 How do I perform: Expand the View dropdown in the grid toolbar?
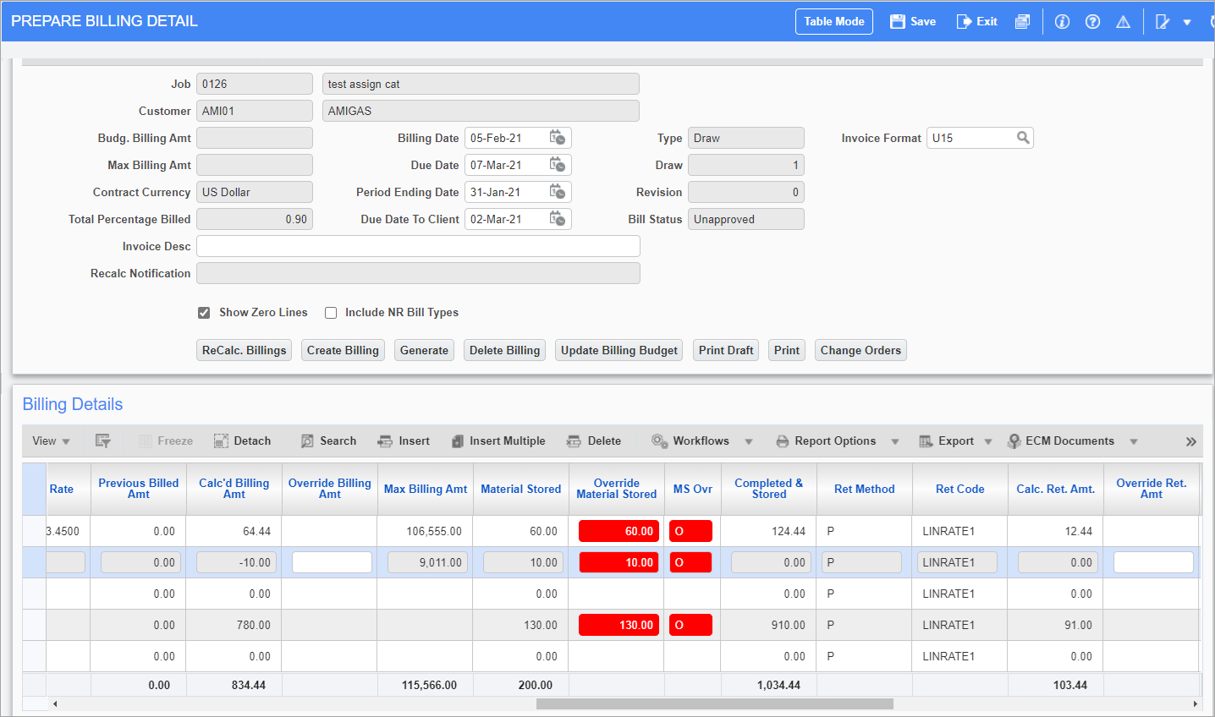click(x=51, y=441)
